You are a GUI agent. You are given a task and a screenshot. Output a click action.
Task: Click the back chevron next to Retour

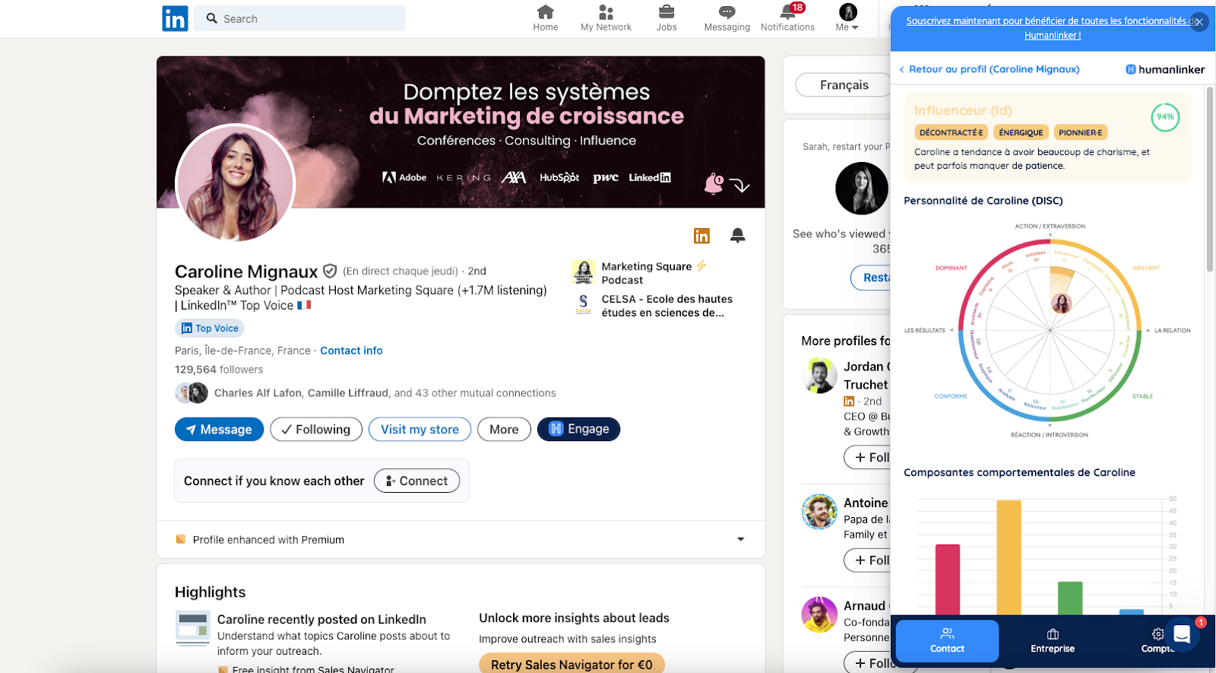(901, 69)
